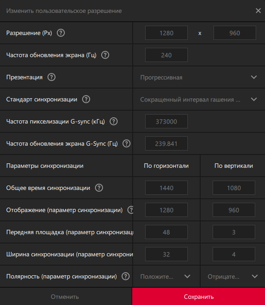265x305 pixels.
Task: Show help for Стандарт синхронизации
Action: (x=86, y=100)
